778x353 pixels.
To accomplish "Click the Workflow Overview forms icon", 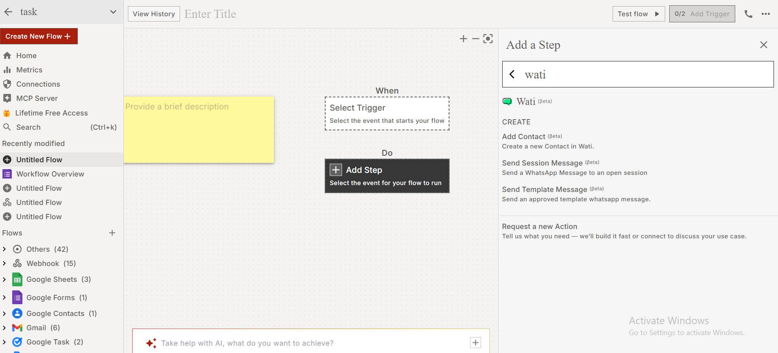I will tap(7, 174).
